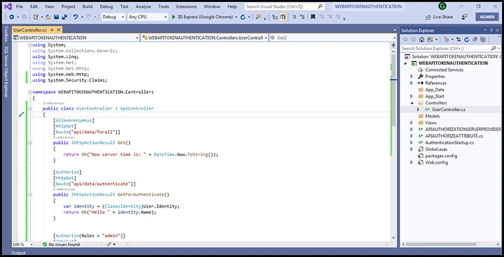This screenshot has width=504, height=257.
Task: Toggle a bookmark with the bookmark icon
Action: click(x=313, y=17)
